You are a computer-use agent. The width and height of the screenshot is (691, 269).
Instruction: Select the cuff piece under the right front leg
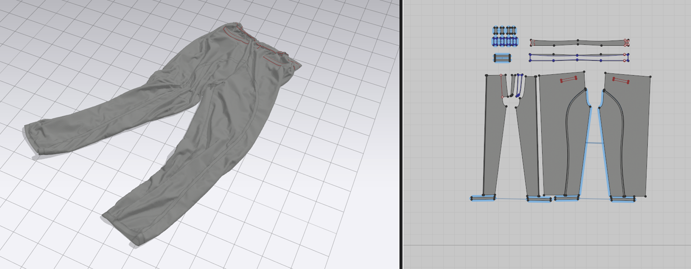click(x=539, y=199)
